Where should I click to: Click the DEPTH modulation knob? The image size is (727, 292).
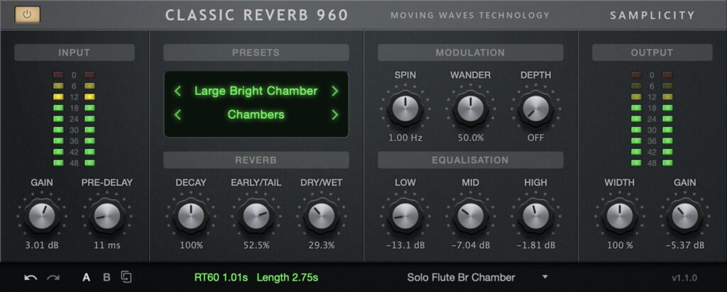point(535,108)
